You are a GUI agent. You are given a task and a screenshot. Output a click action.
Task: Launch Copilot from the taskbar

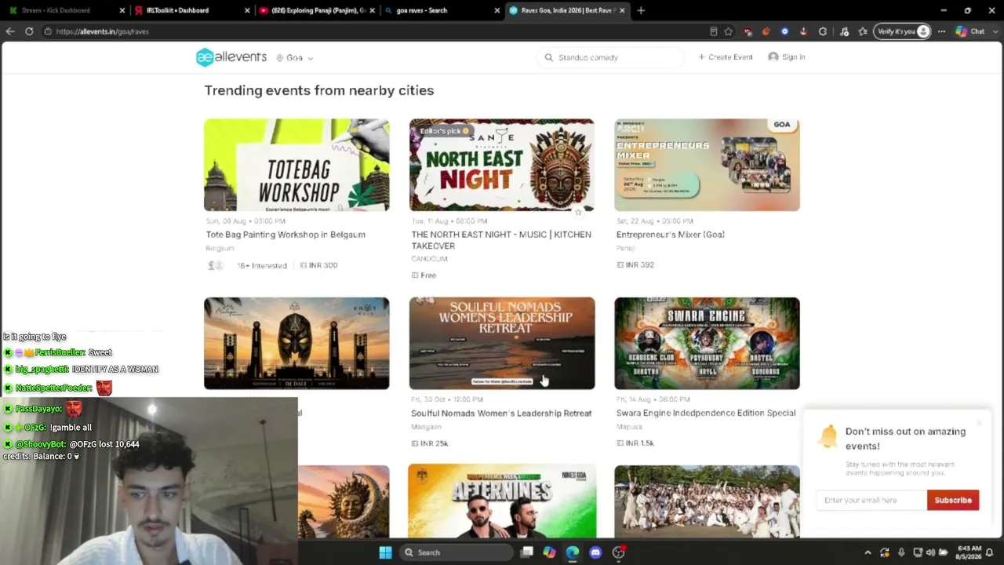(x=549, y=552)
